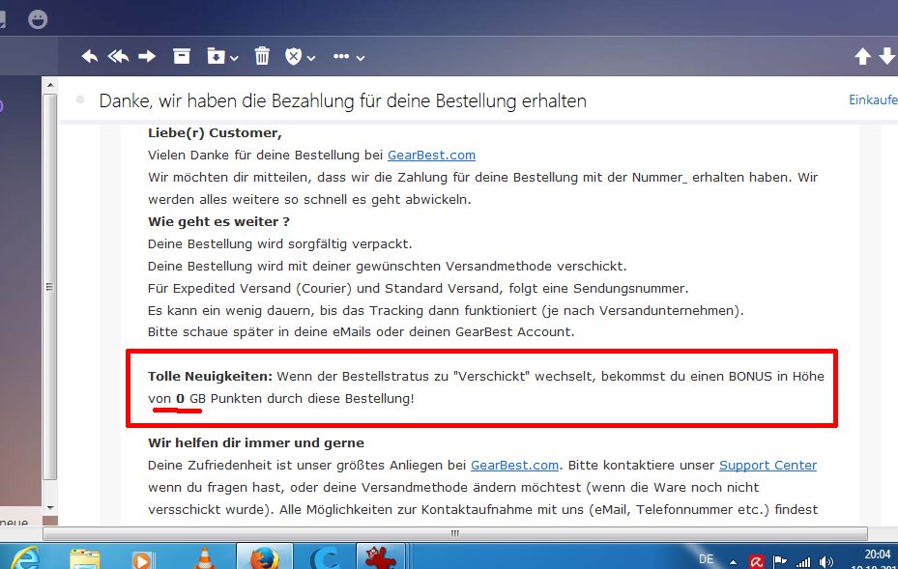Click the vertical scrollbar thumb
Screen dimensions: 898x569
(x=50, y=287)
